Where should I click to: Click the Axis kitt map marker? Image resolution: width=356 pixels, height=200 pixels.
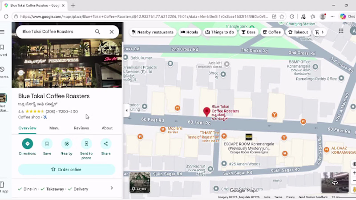227,64
